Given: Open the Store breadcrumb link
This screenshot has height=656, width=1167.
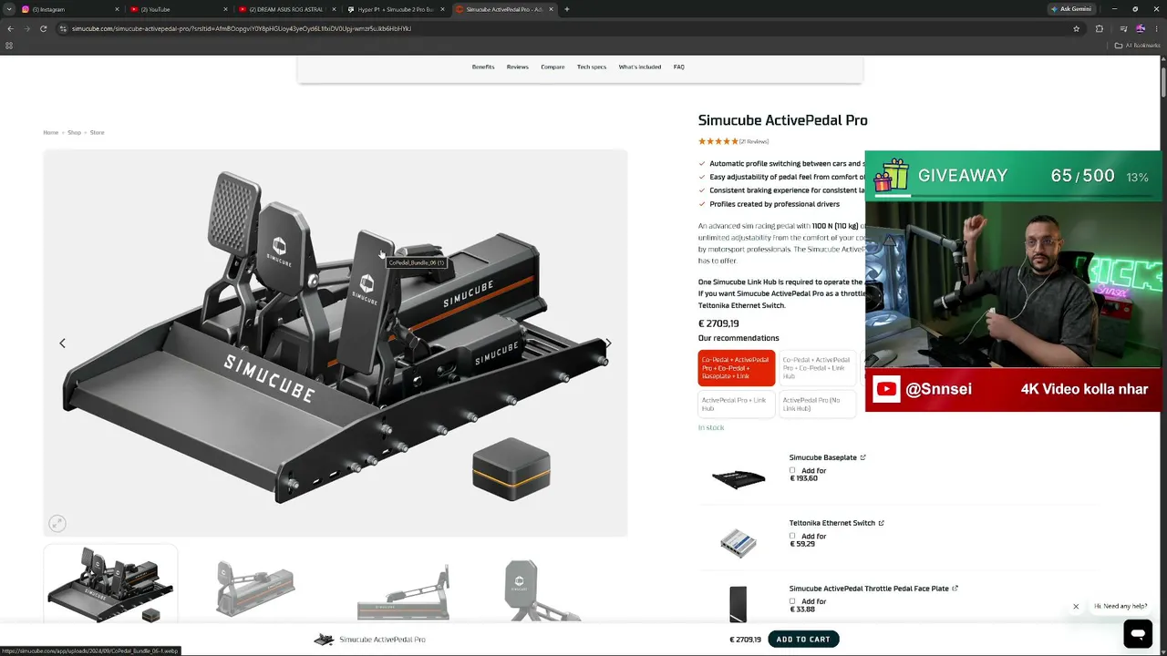Looking at the screenshot, I should pos(97,133).
